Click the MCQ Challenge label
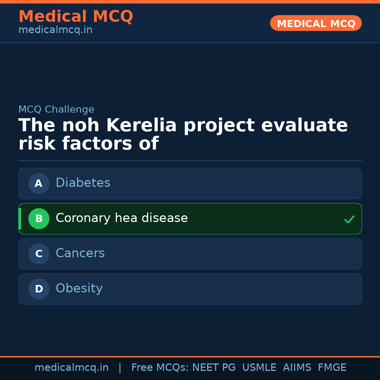Screen dimensions: 380x380 pos(56,109)
